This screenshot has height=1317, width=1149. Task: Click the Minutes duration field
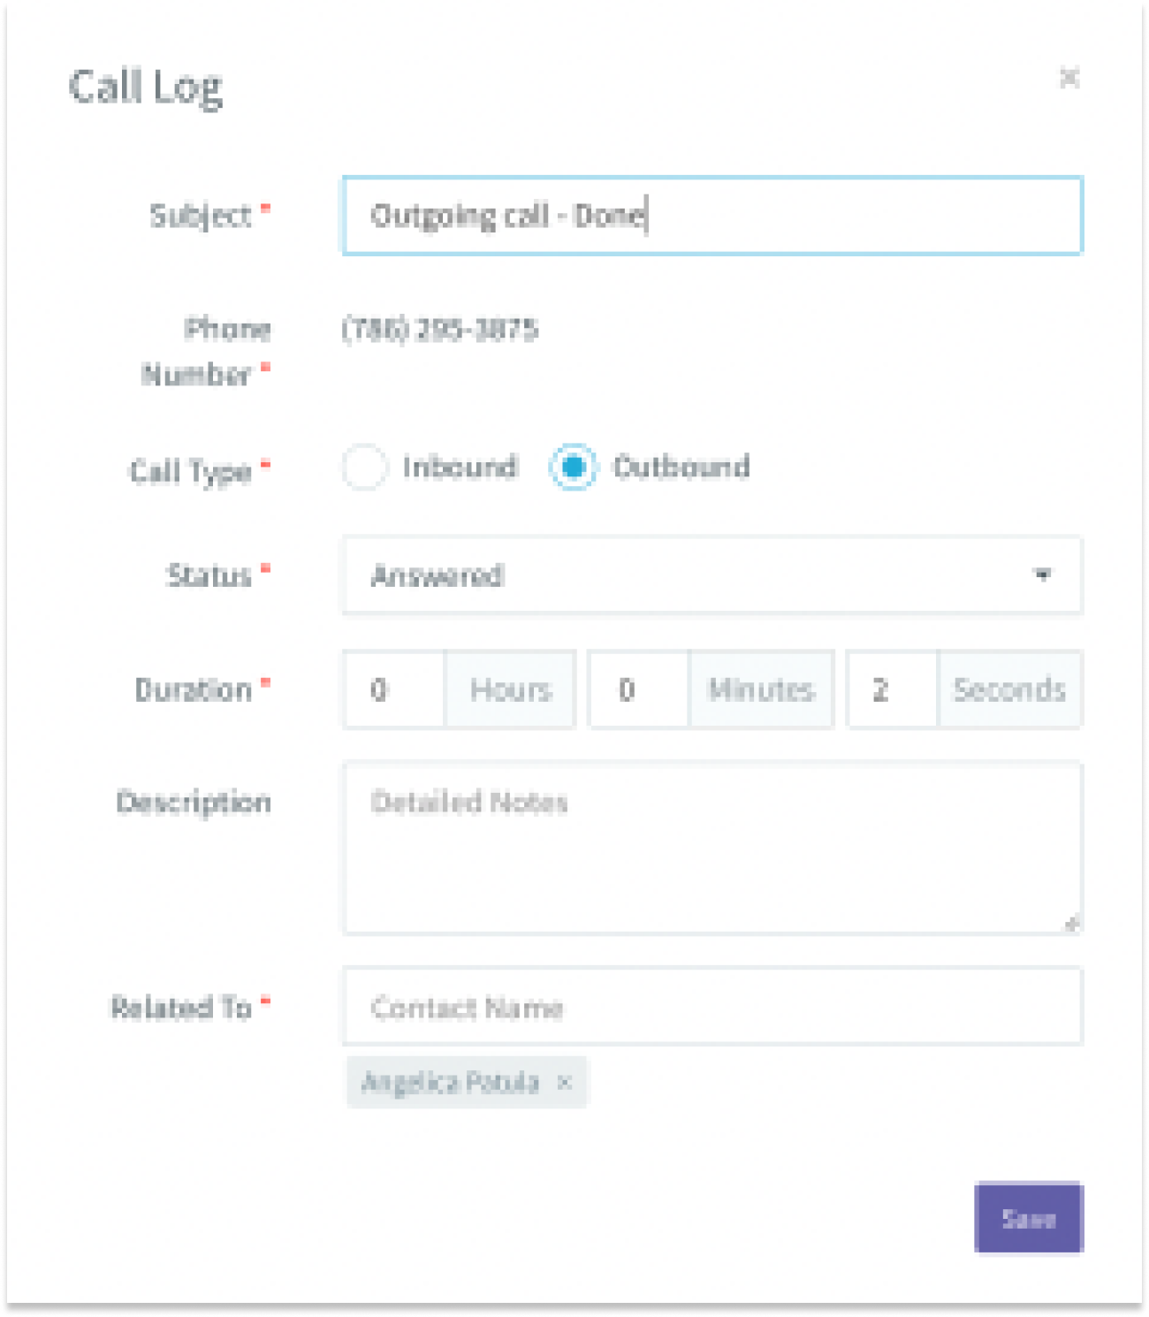point(638,689)
